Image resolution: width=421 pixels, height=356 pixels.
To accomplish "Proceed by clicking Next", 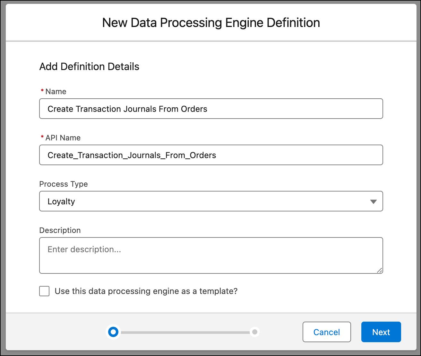I will pos(381,332).
